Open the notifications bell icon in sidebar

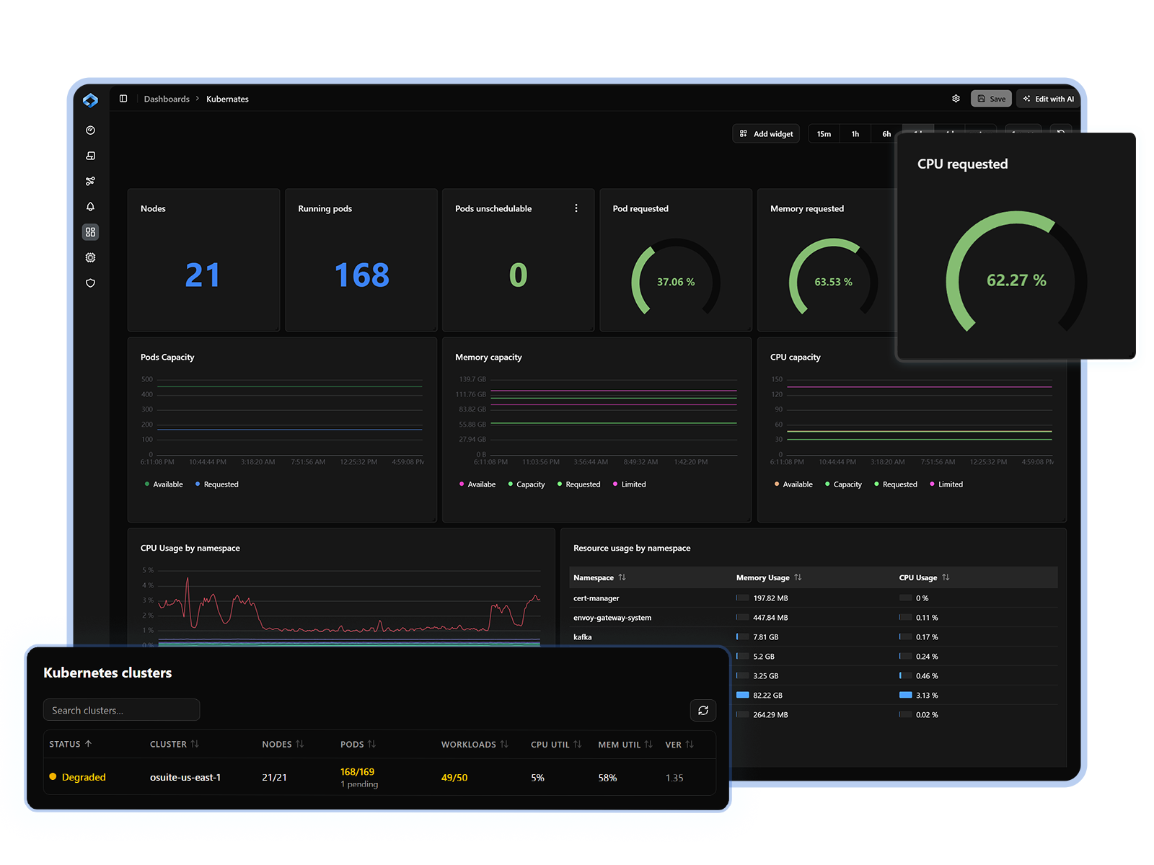[90, 207]
